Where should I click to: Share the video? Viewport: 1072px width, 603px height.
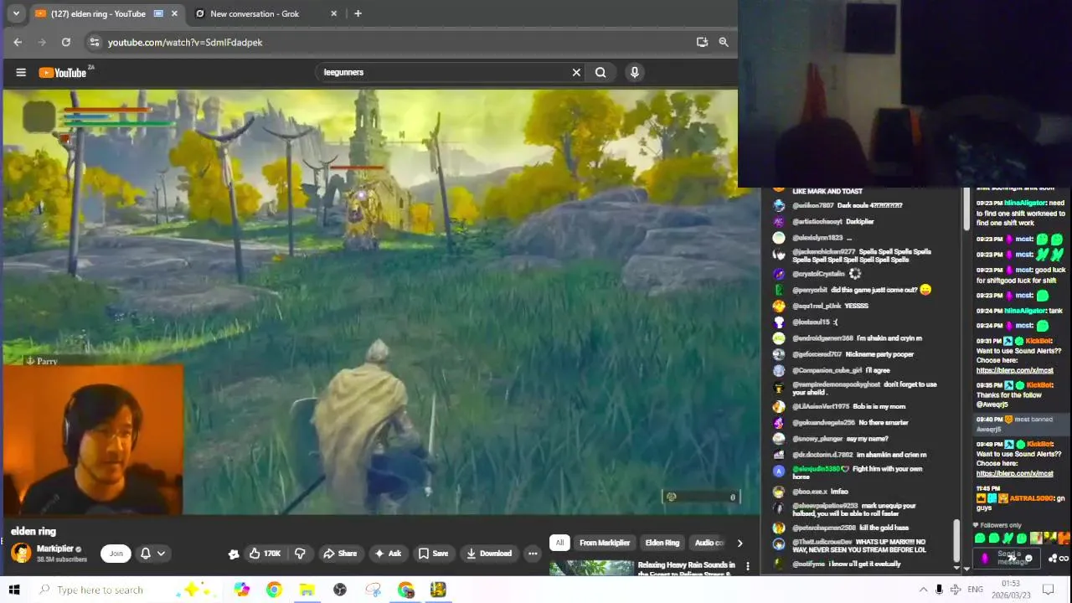pos(340,554)
